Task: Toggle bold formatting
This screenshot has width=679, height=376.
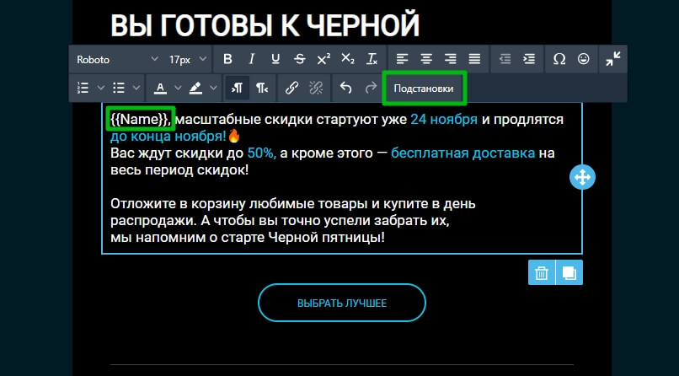Action: 227,59
